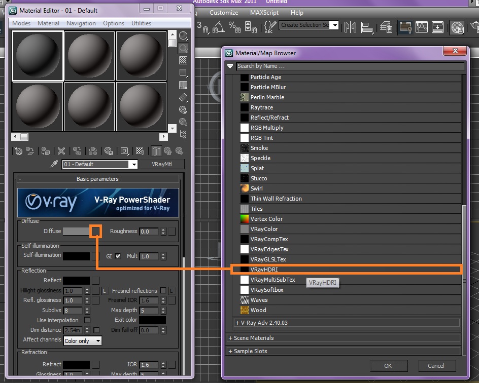Click the Self-illumination map slot button
The image size is (479, 383).
95,256
